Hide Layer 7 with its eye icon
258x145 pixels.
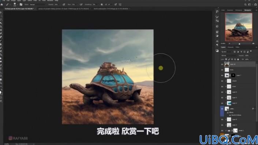222,75
